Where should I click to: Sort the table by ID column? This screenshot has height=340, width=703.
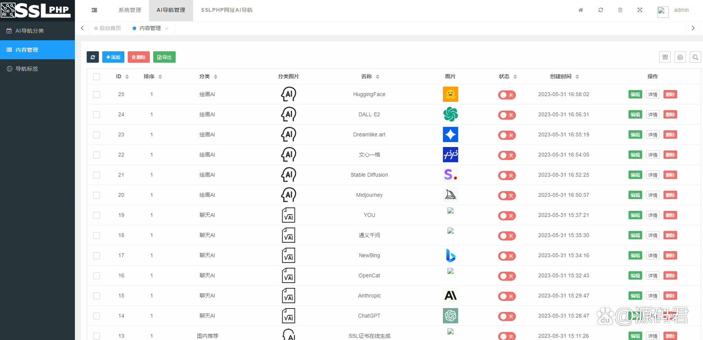click(x=127, y=76)
